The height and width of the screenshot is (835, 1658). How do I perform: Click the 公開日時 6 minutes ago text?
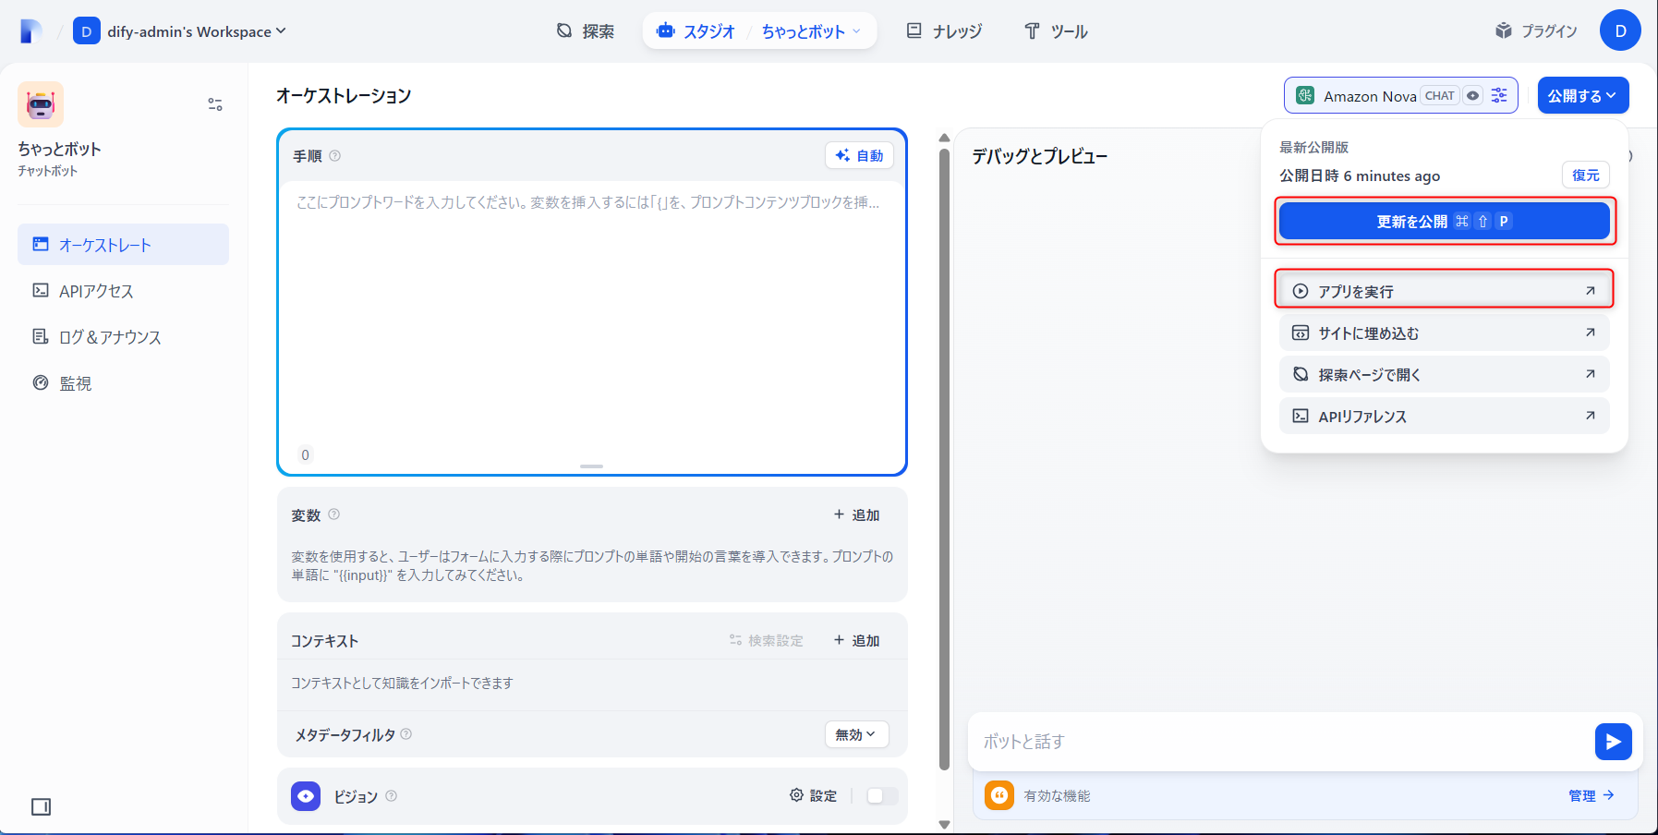1360,175
